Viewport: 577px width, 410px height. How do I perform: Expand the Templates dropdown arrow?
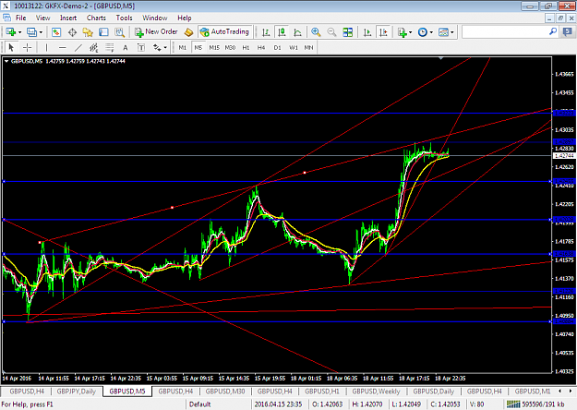[451, 32]
